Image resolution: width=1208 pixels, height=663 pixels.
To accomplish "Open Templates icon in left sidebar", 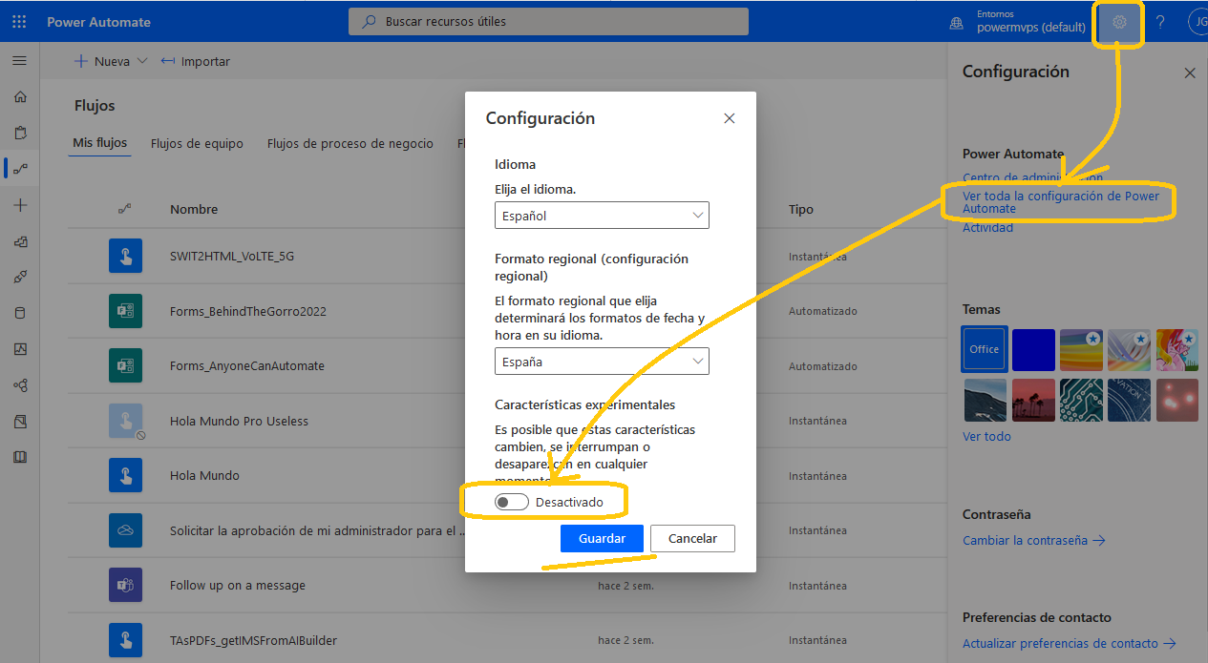I will click(x=20, y=241).
